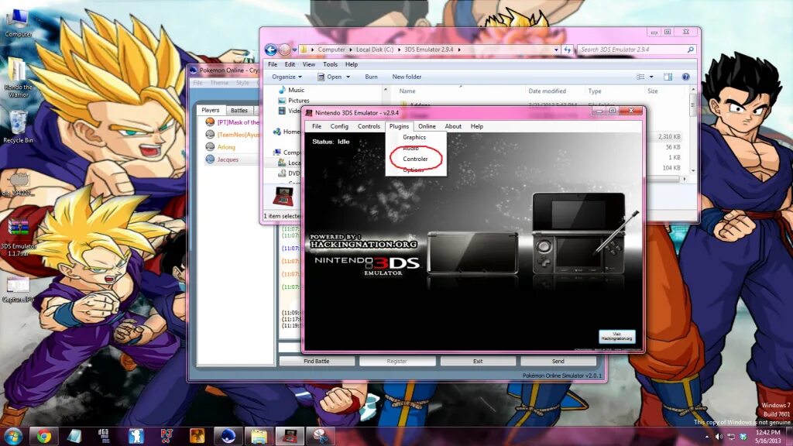The image size is (793, 446).
Task: Open Explorer View menu
Action: click(309, 65)
